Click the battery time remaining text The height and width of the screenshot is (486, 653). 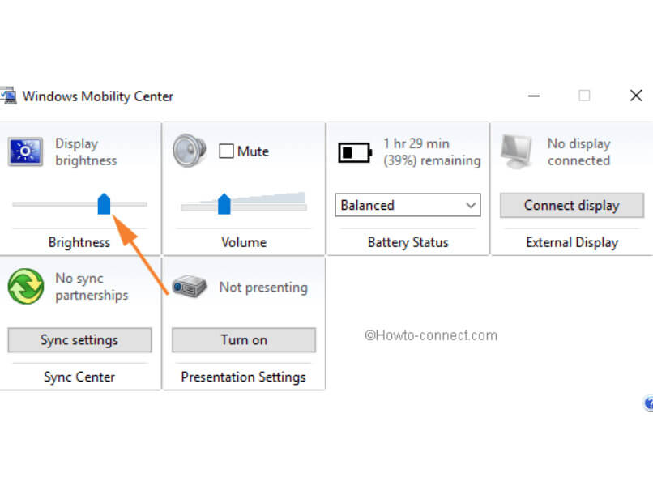click(x=431, y=152)
